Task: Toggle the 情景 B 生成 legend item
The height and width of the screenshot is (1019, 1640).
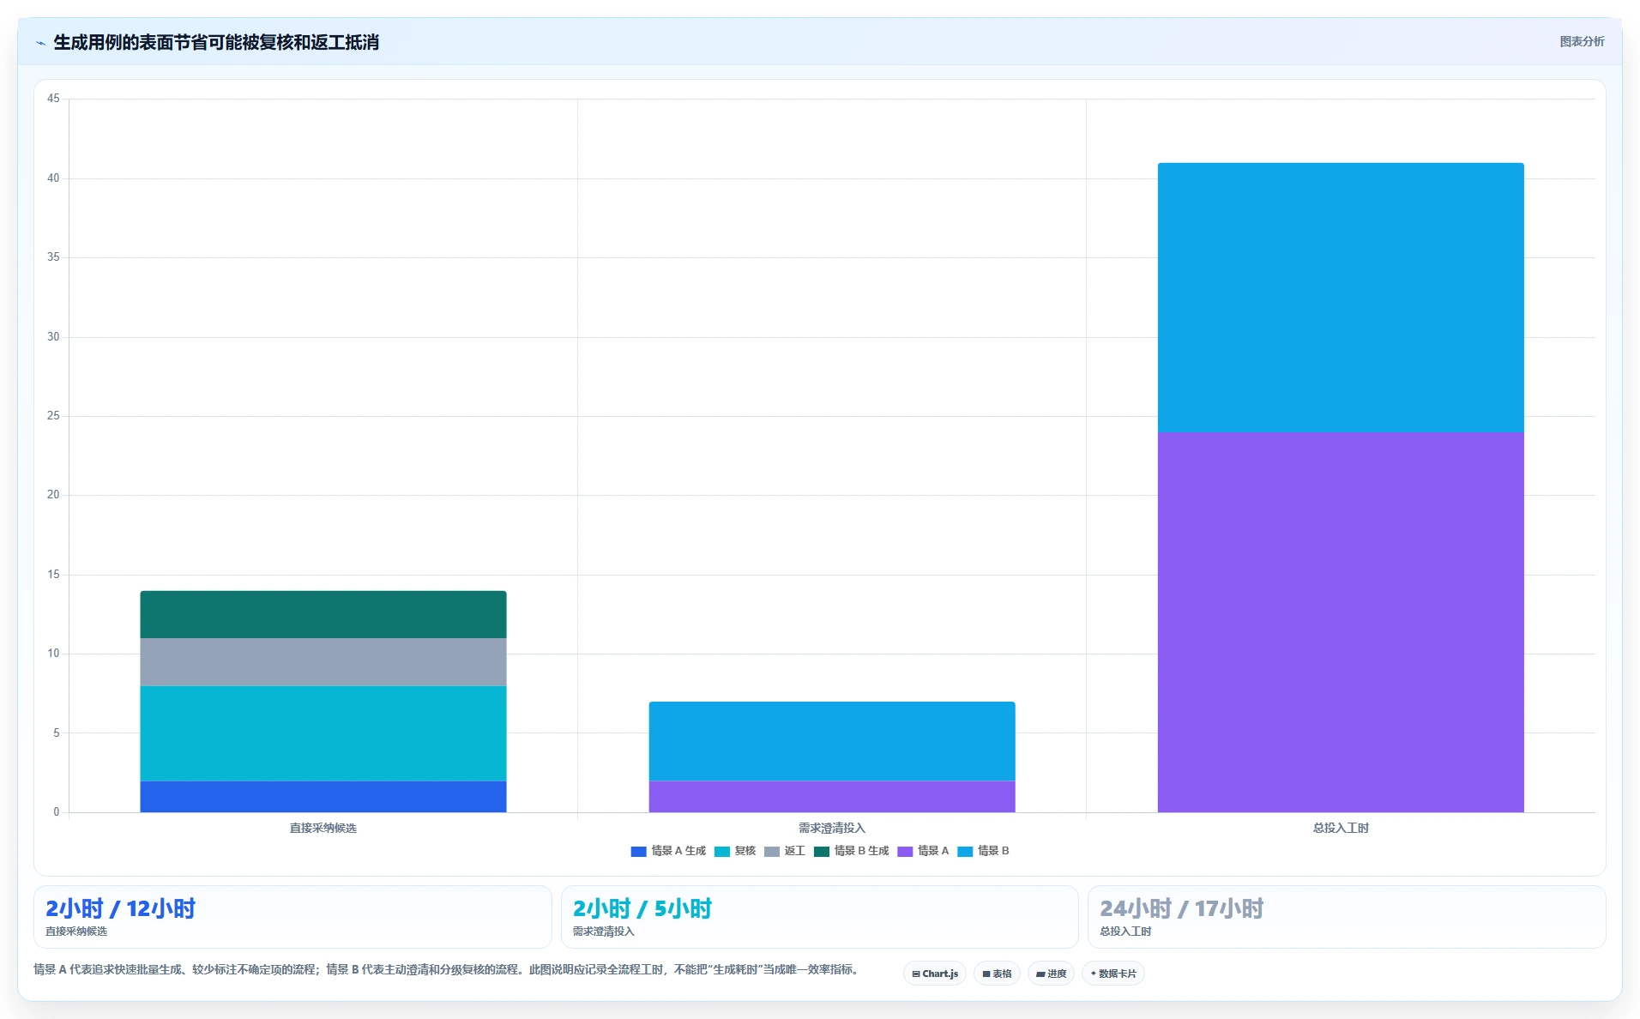Action: (x=851, y=851)
